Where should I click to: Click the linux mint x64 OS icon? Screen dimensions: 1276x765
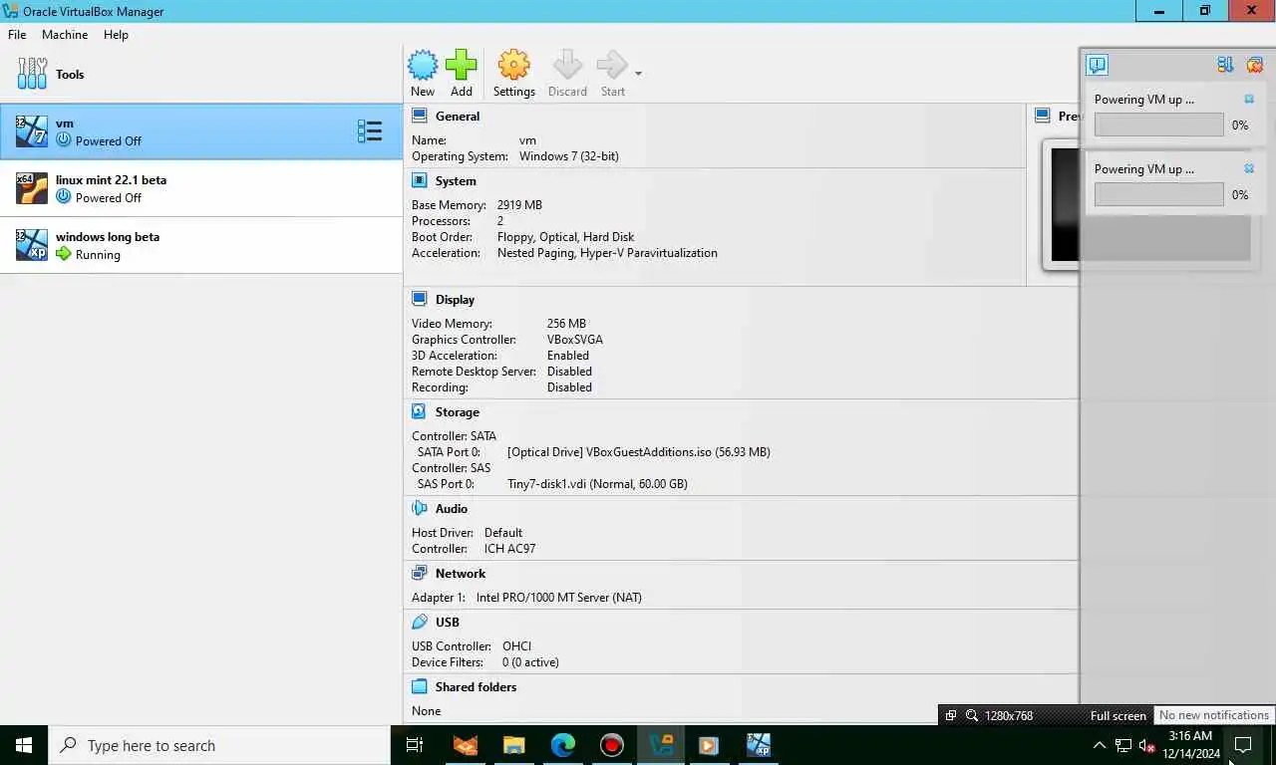32,188
